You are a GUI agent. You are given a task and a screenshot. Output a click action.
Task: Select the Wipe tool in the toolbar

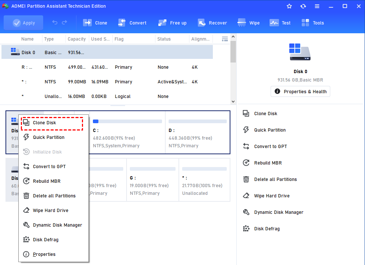[x=248, y=23]
